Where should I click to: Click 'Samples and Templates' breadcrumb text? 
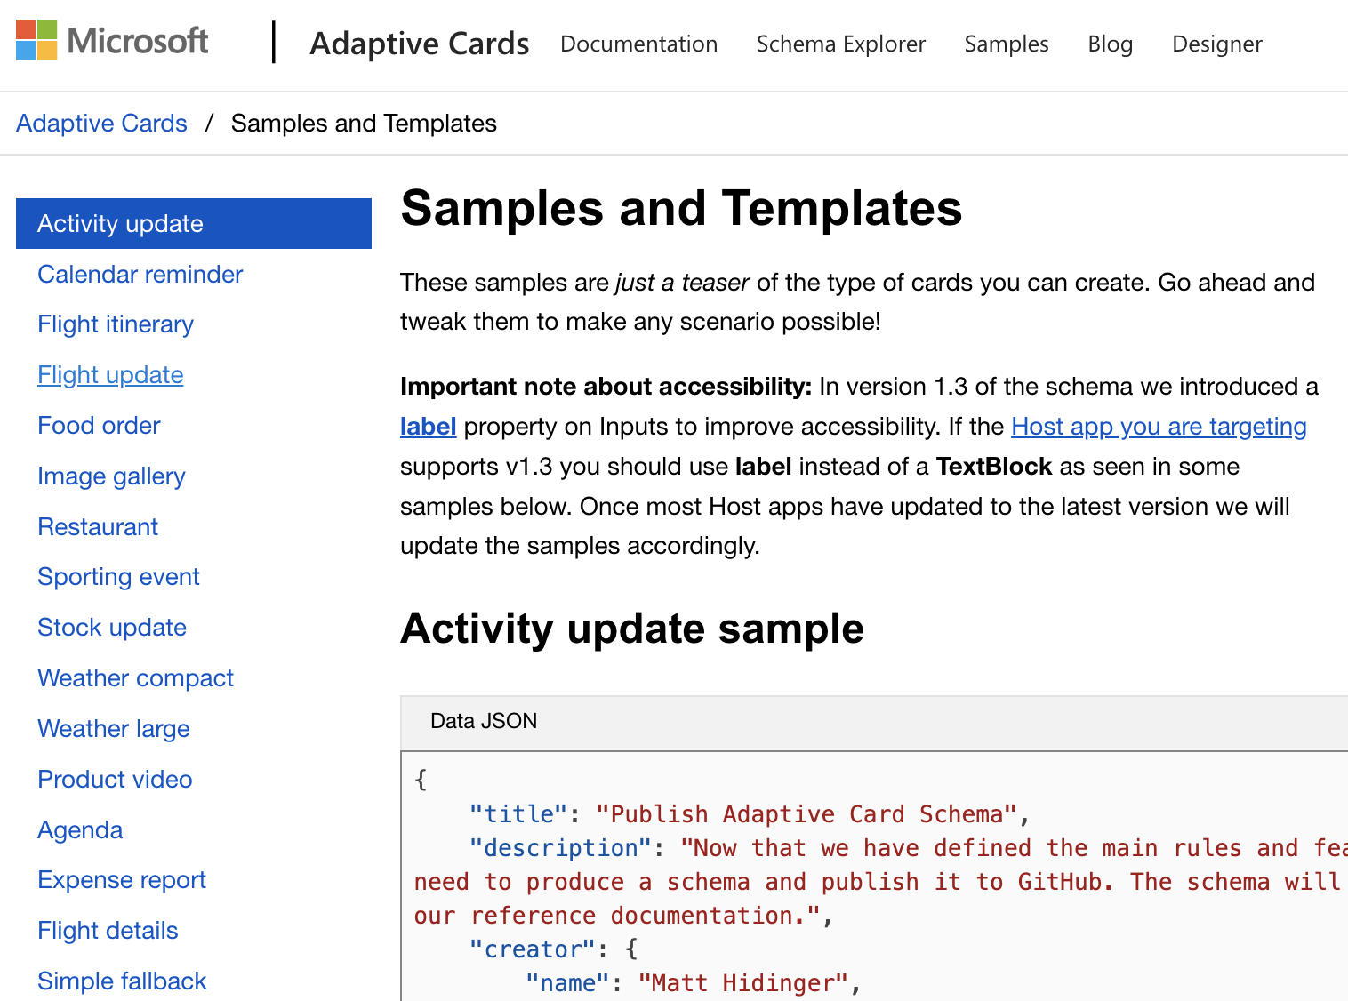pos(364,123)
